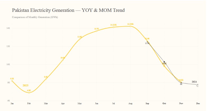Click the April 2025 data point marker
The height and width of the screenshot is (111, 209).
(x=63, y=60)
